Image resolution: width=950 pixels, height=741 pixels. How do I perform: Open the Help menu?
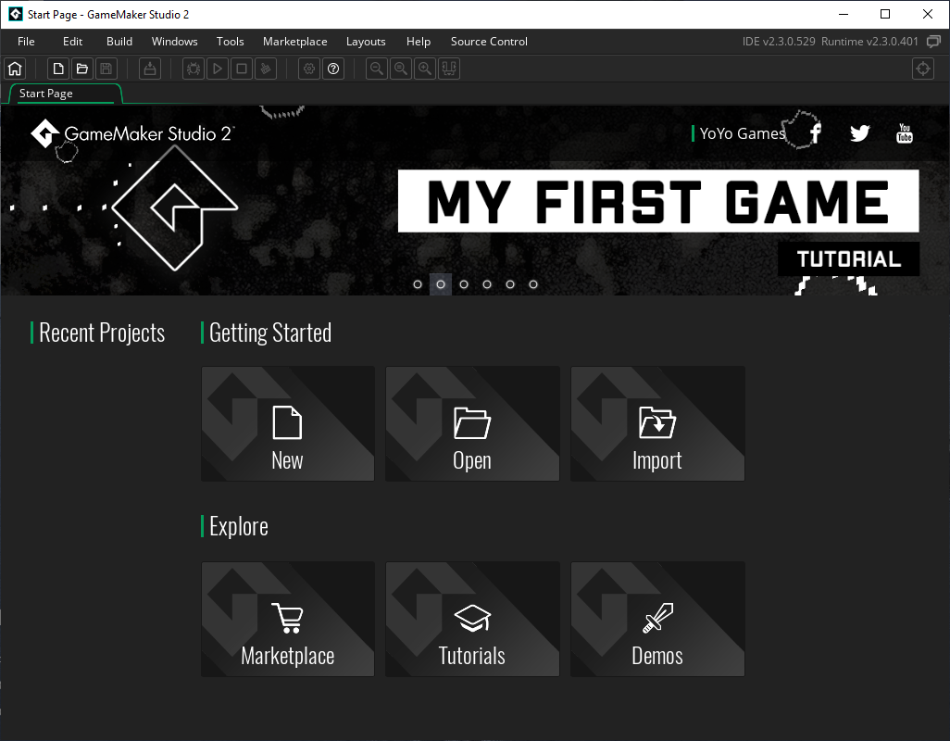click(x=418, y=41)
